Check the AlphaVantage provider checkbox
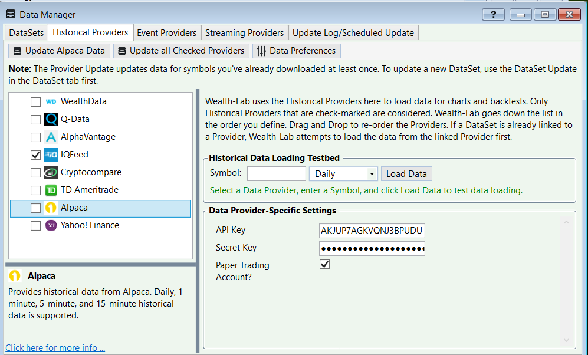 click(x=35, y=137)
